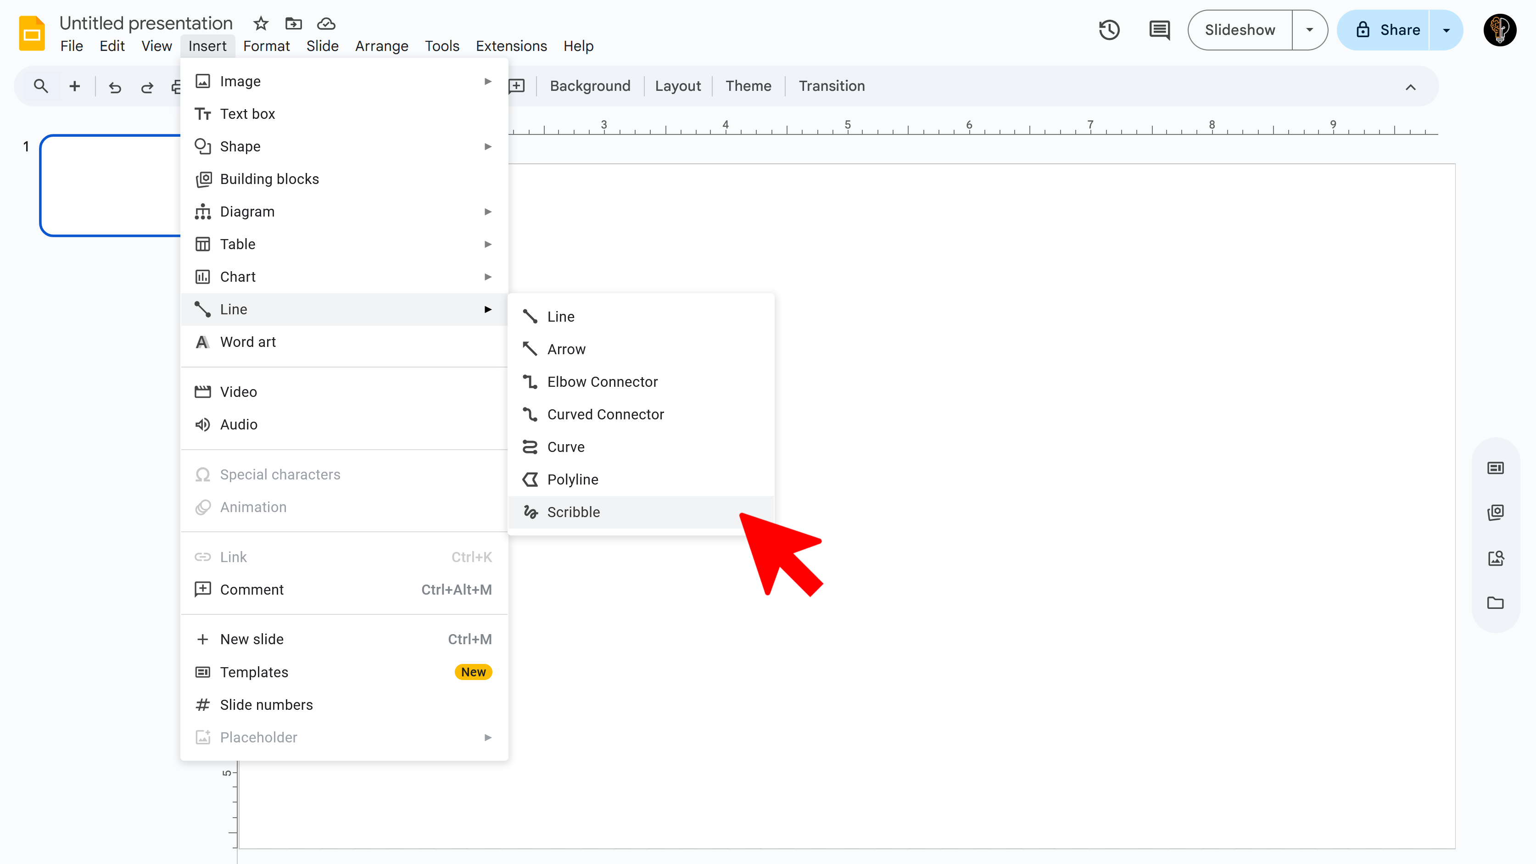
Task: Open the Arrange menu
Action: 382,46
